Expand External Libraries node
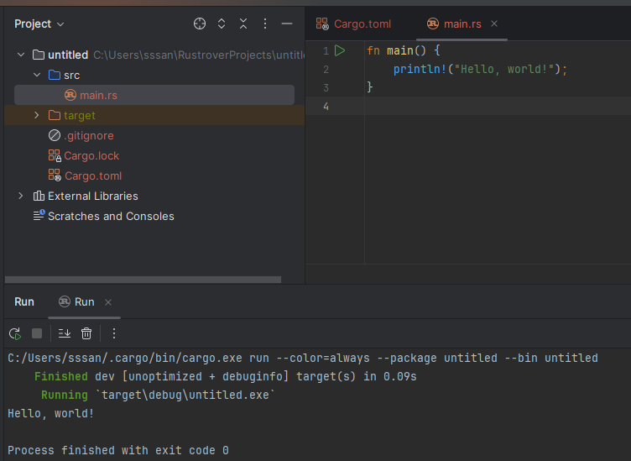 click(21, 196)
